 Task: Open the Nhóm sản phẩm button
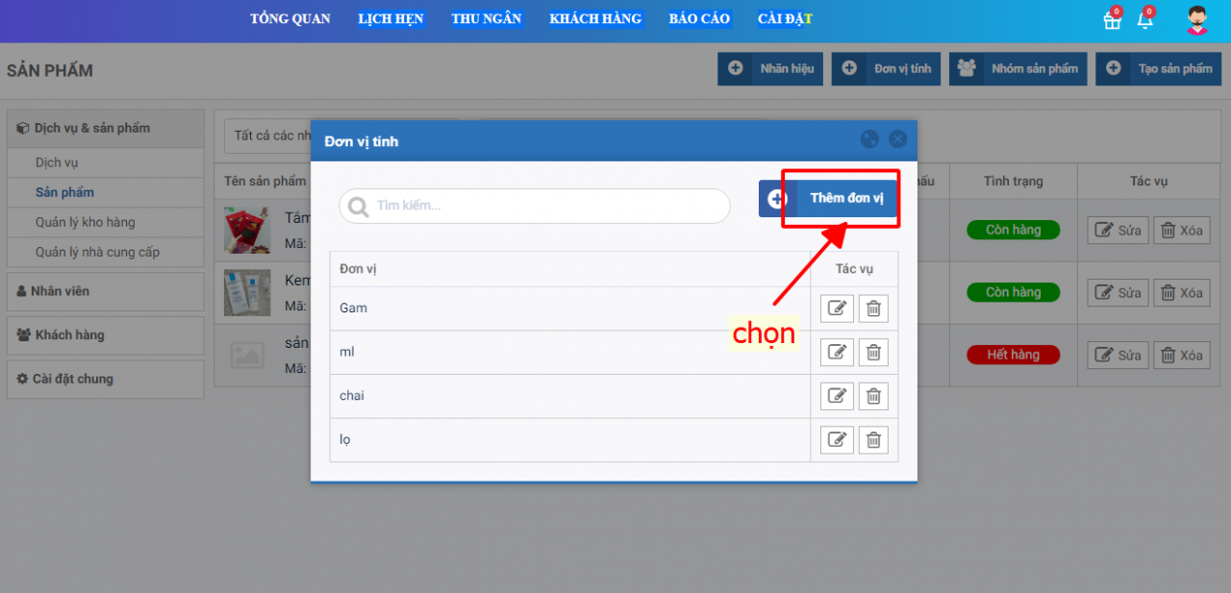pyautogui.click(x=1017, y=69)
